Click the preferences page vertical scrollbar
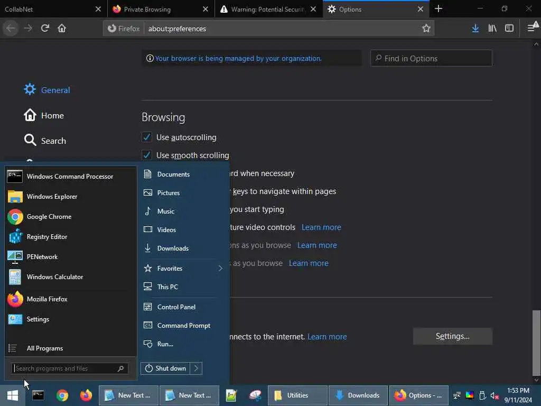This screenshot has height=406, width=541. (x=536, y=343)
